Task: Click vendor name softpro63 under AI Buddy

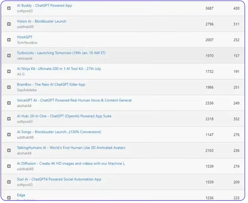Action: (25, 11)
